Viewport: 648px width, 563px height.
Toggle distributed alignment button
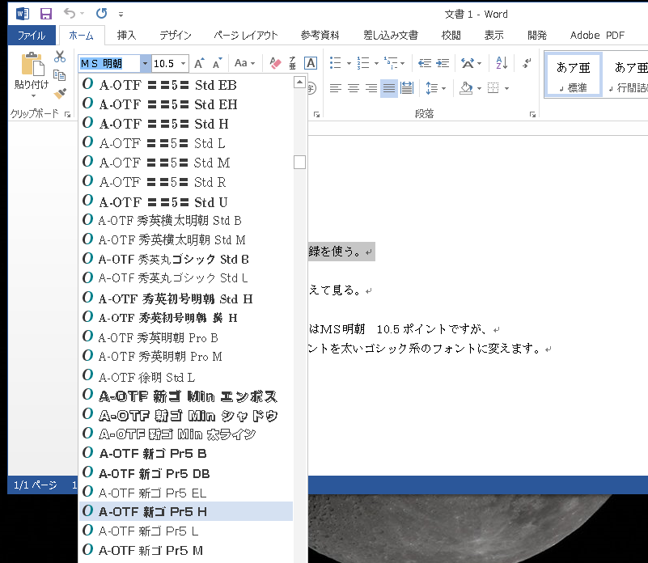(407, 88)
